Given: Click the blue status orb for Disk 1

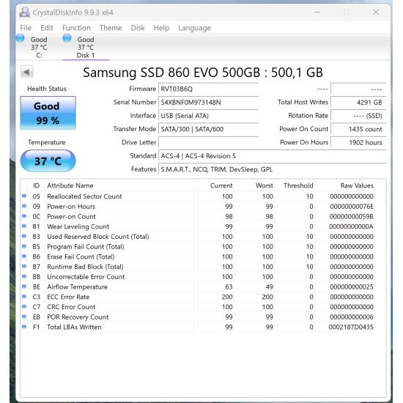Looking at the screenshot, I should [x=67, y=38].
